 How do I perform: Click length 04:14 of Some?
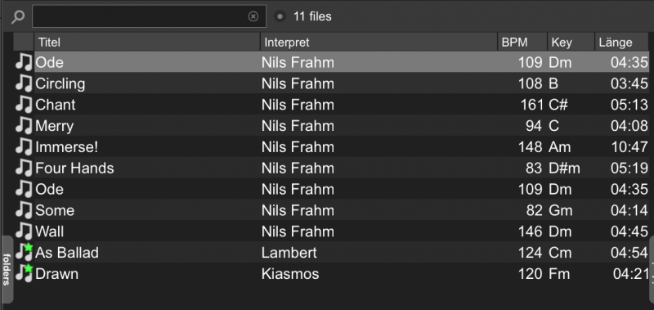click(x=629, y=210)
